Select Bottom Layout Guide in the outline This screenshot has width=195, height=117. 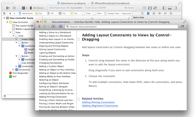tap(24, 29)
